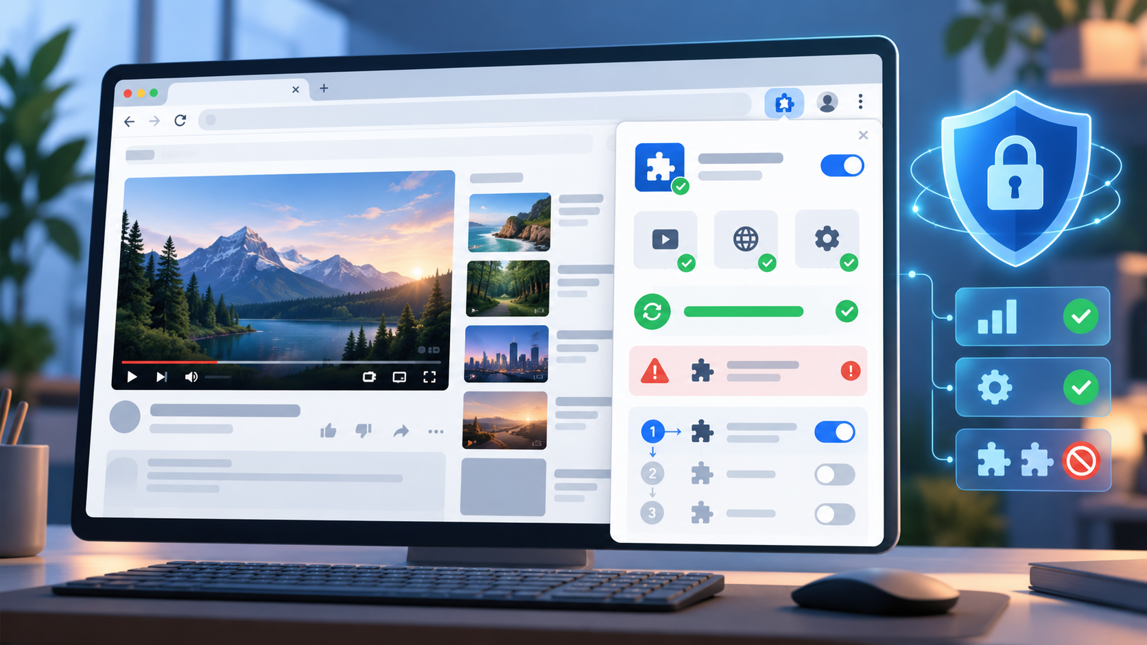Viewport: 1147px width, 645px height.
Task: Open the gear settings tile in popup
Action: tap(827, 239)
